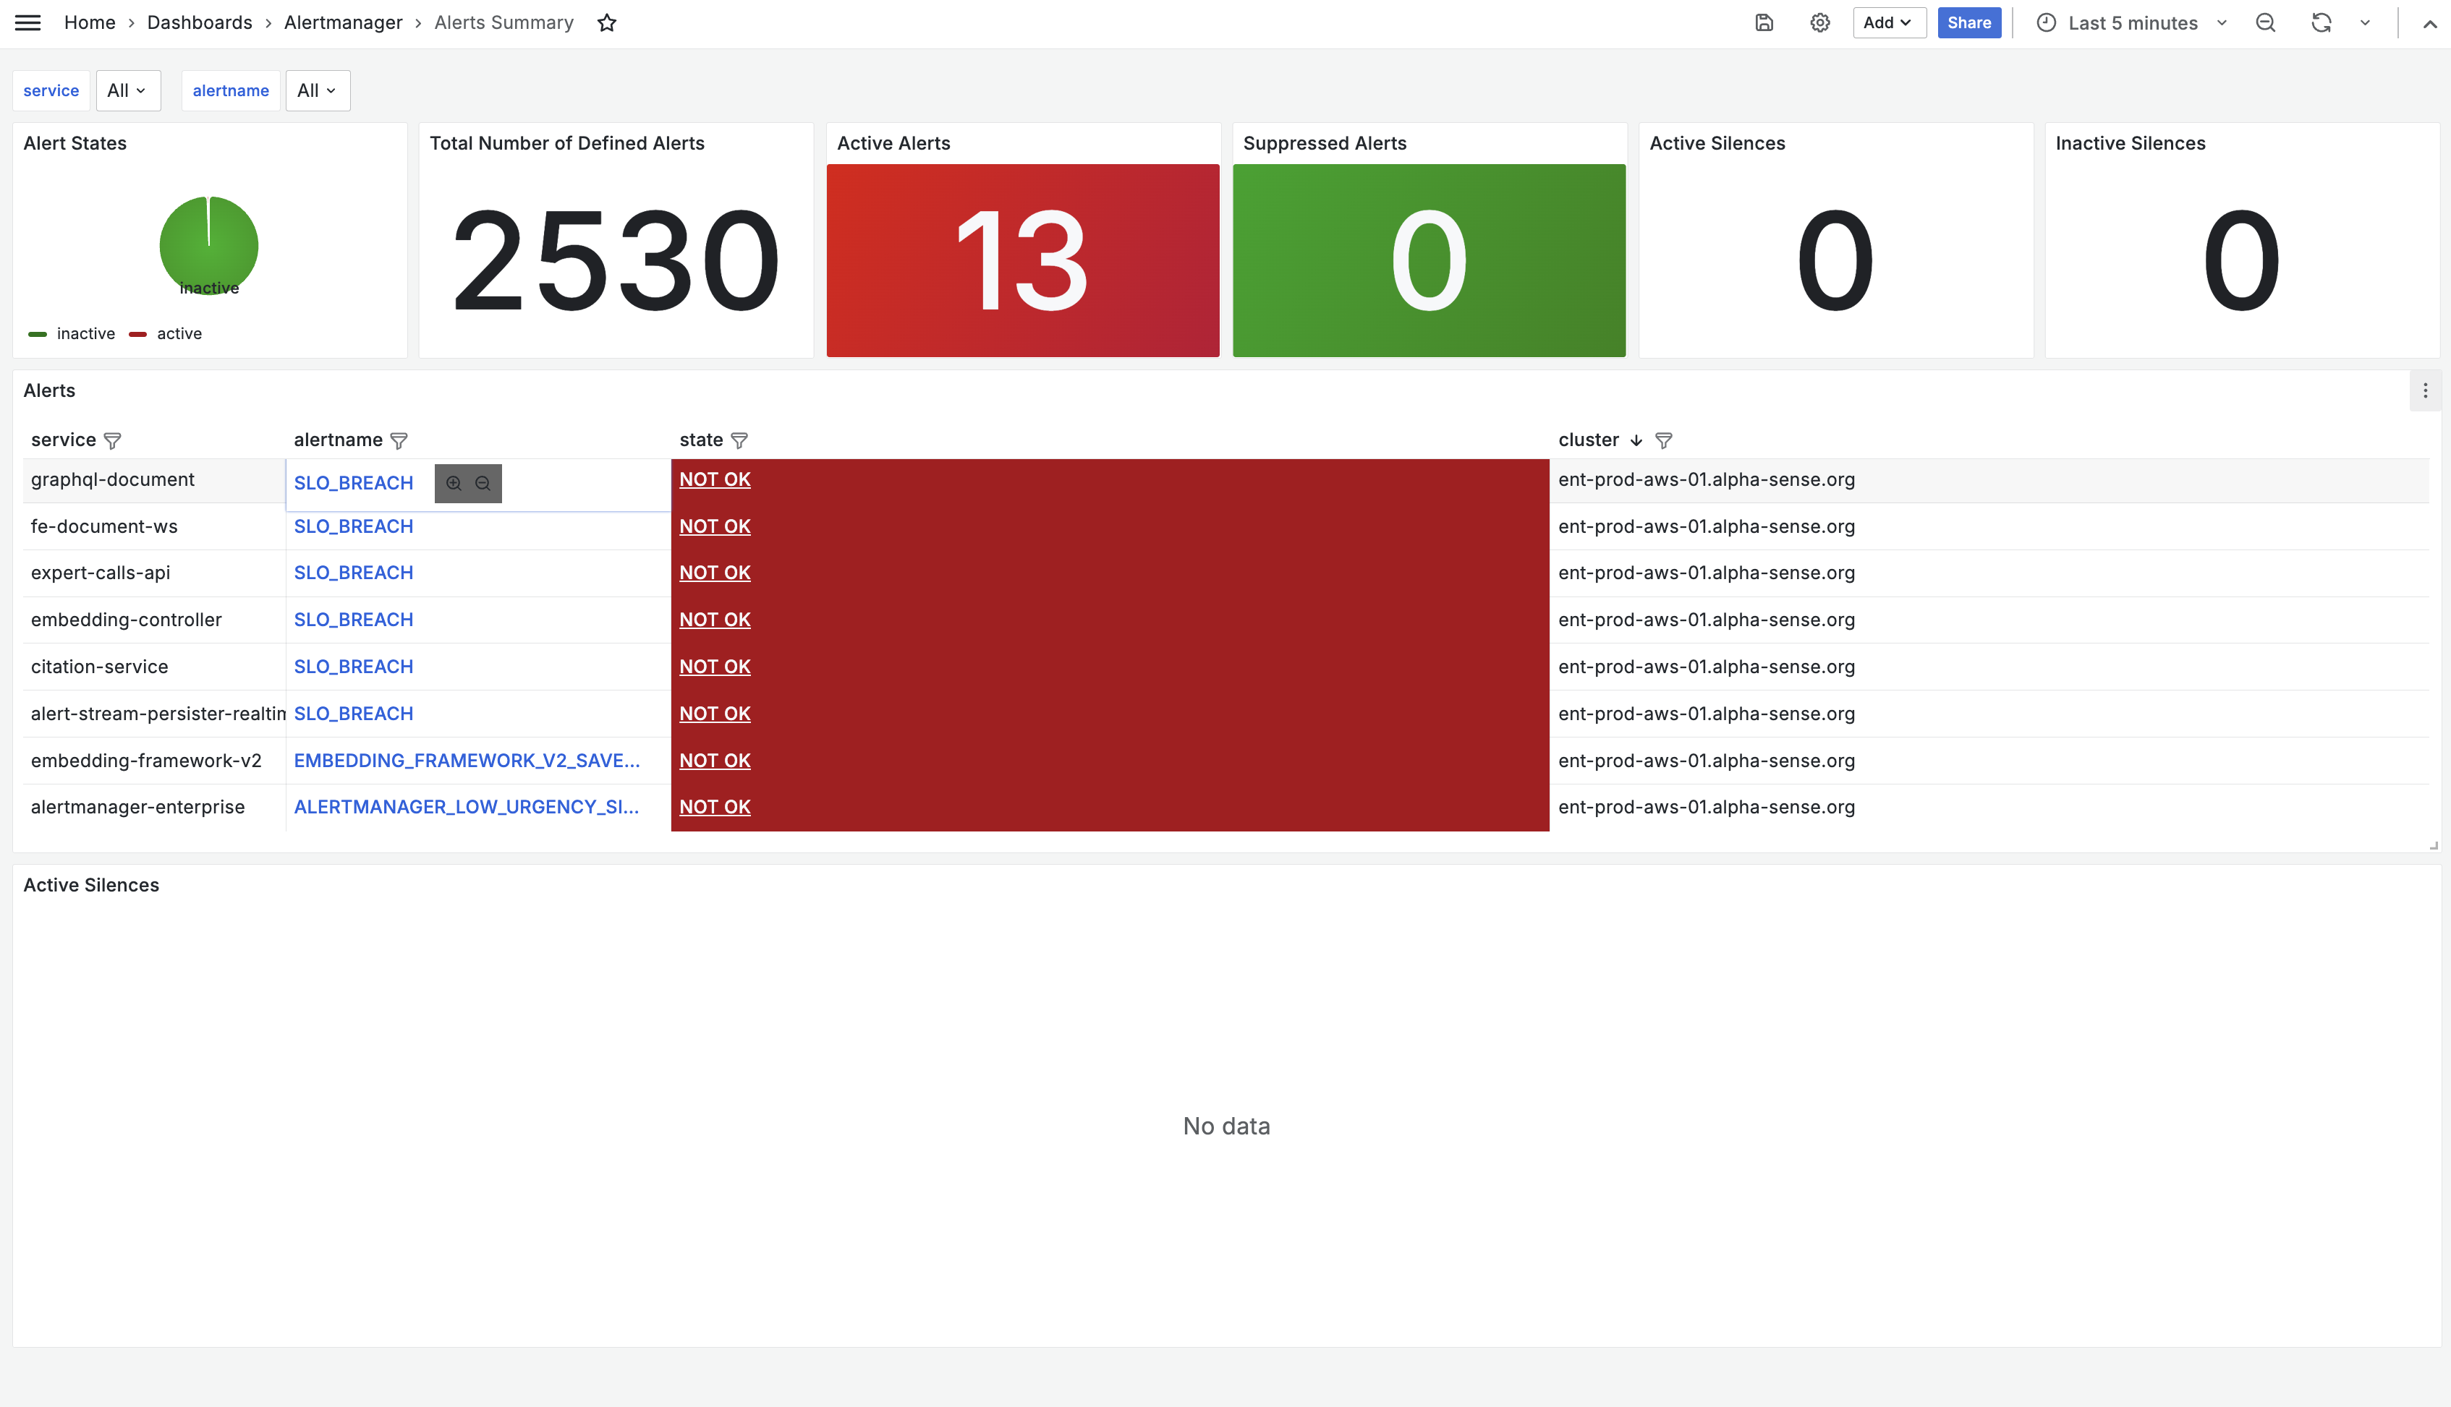Open dashboard settings gear
Screen dimensions: 2451x1407
1819,22
